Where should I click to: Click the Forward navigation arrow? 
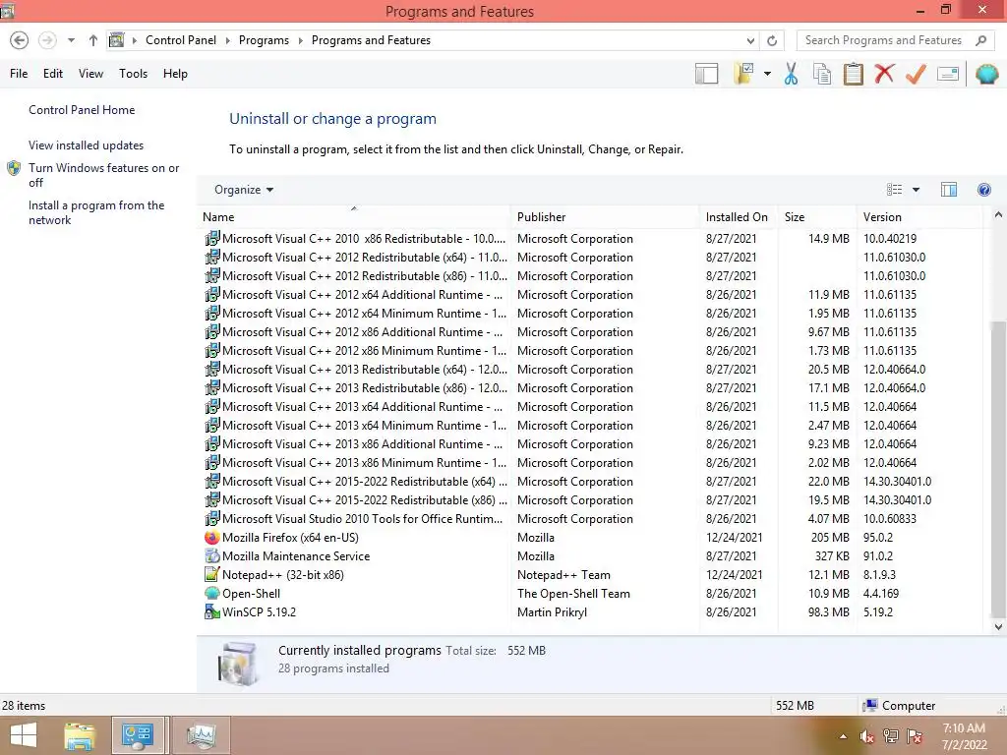point(47,40)
